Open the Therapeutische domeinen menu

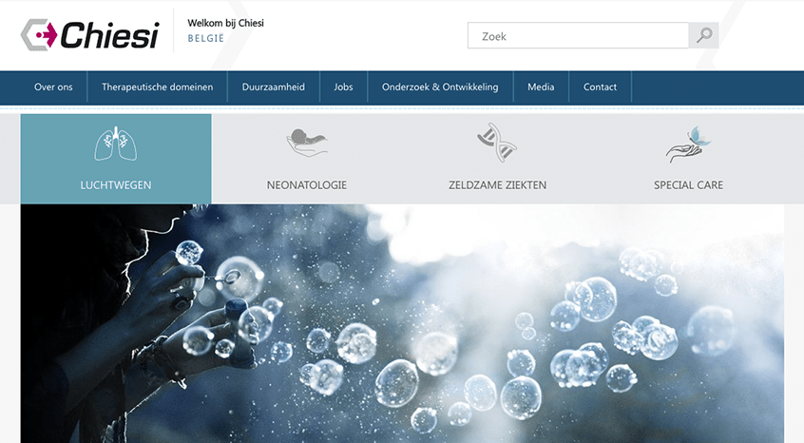(157, 87)
